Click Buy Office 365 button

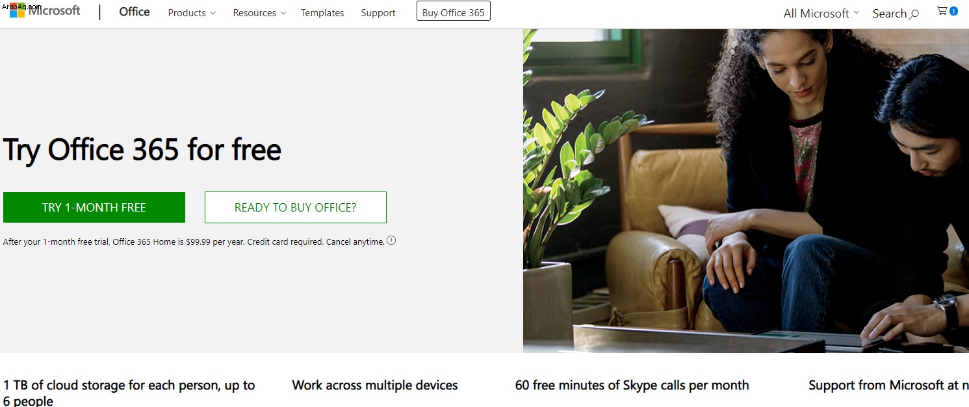tap(454, 12)
